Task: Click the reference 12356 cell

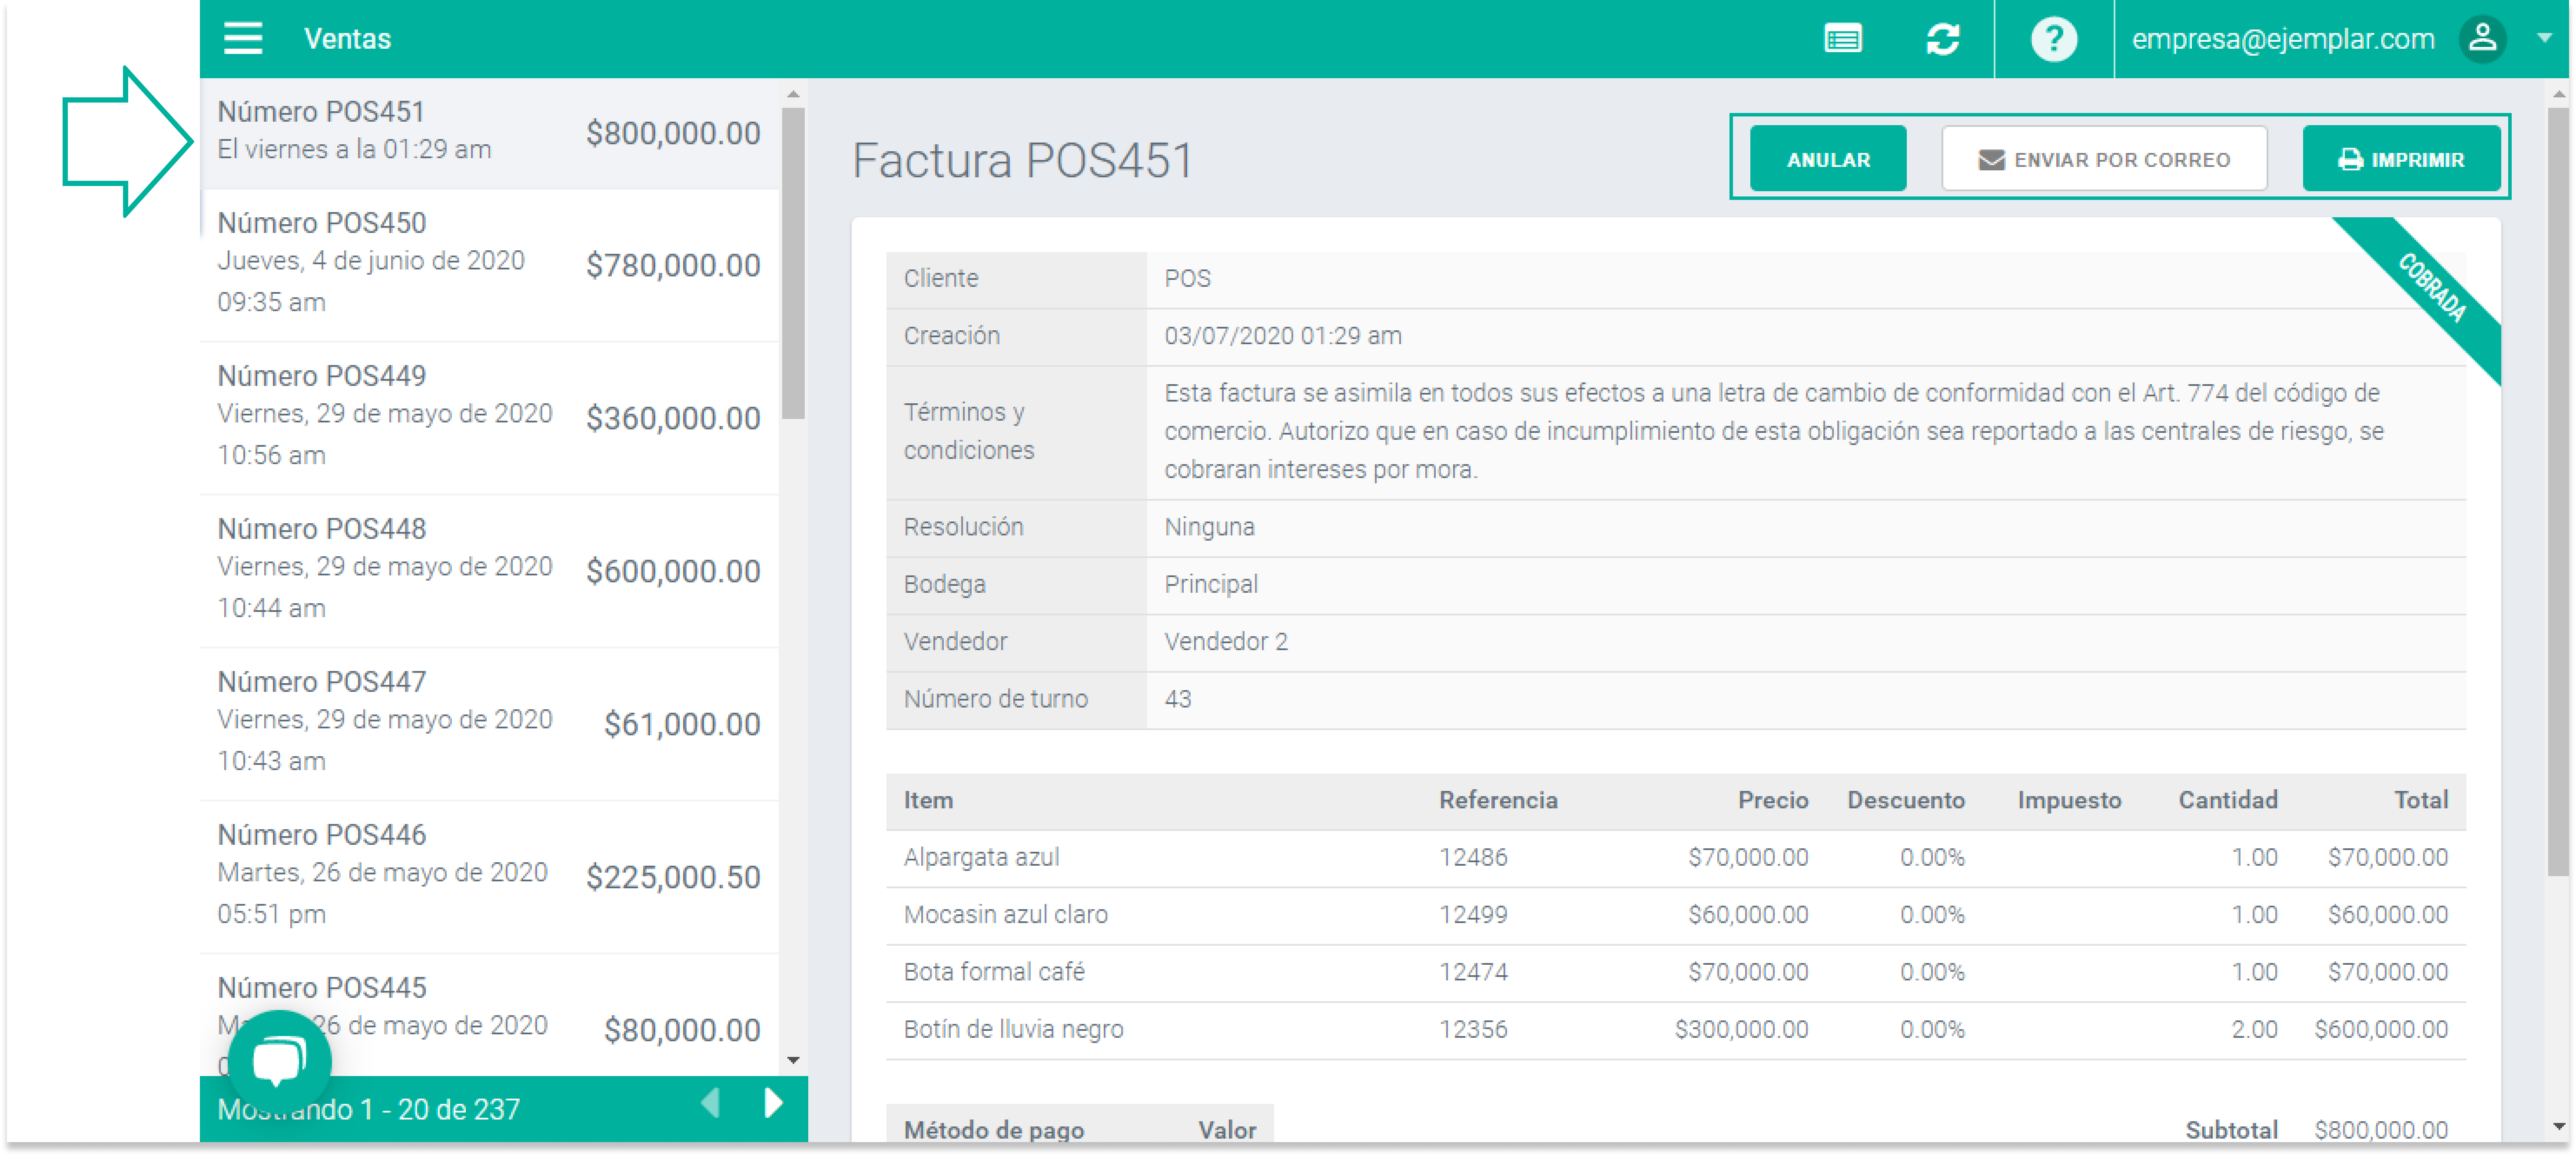Action: point(1473,1029)
